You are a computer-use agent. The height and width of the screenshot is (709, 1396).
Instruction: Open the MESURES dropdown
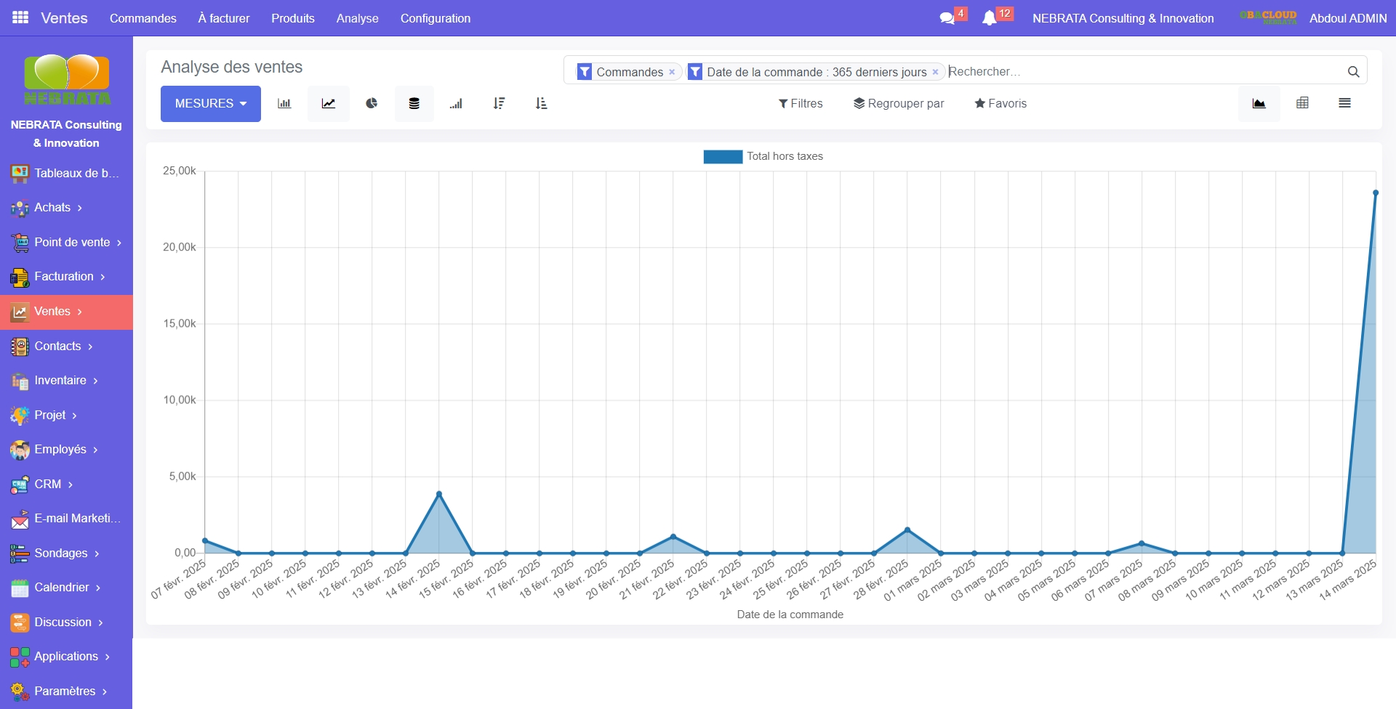(210, 104)
